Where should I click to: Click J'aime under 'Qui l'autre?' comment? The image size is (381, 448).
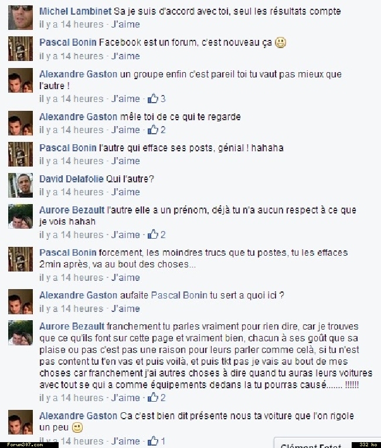click(125, 192)
